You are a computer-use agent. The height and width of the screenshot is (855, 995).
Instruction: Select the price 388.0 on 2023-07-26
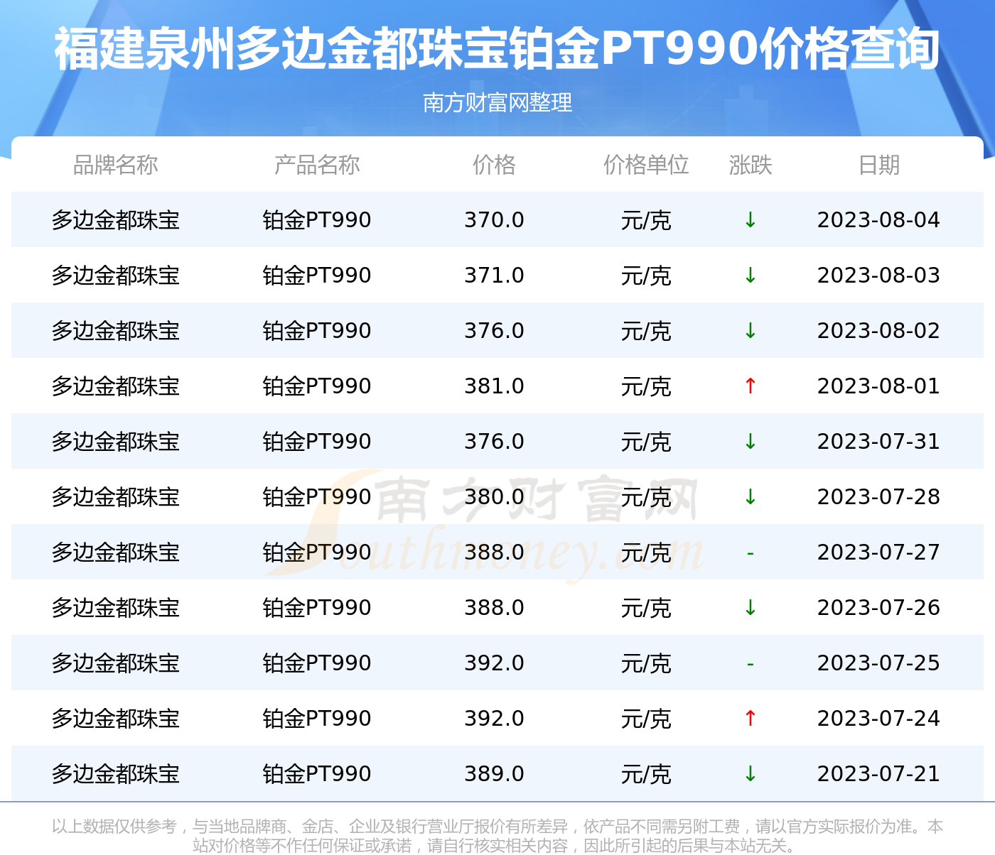494,608
